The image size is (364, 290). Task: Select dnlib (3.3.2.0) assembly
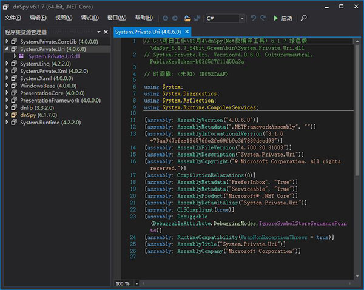37,108
